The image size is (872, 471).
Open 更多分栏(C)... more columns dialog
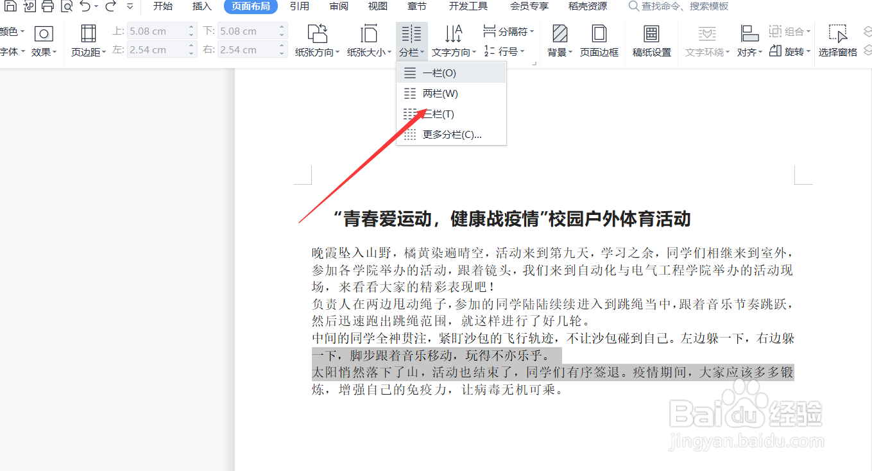pyautogui.click(x=452, y=135)
